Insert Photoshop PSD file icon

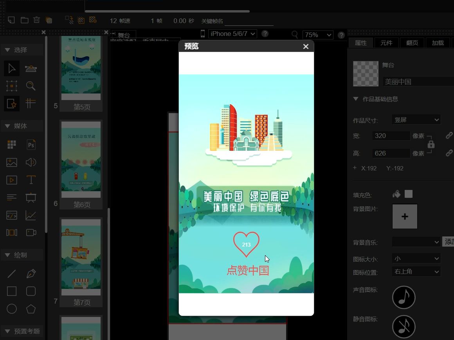(31, 145)
